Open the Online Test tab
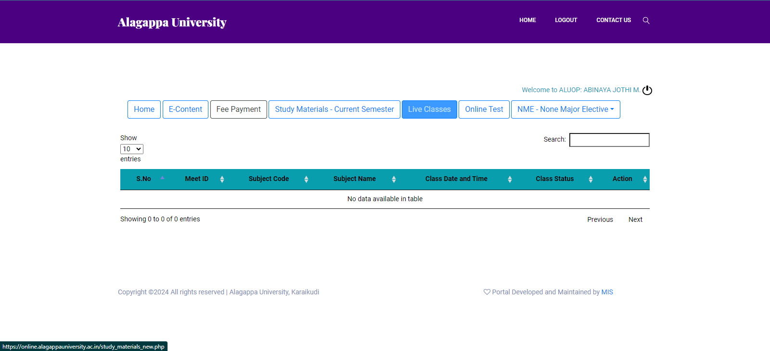 click(x=484, y=109)
